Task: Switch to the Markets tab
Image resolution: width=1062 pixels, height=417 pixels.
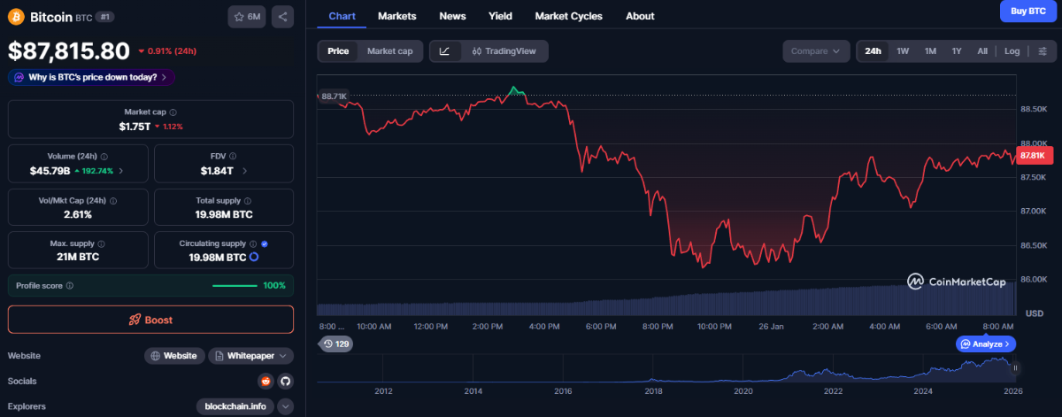Action: point(396,16)
